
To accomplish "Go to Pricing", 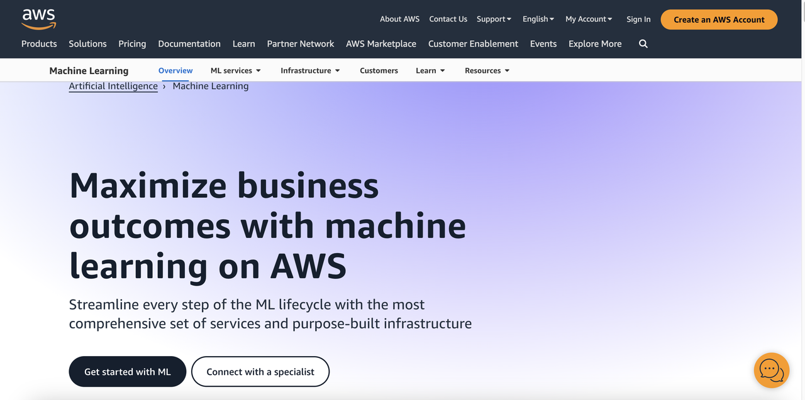I will coord(132,44).
